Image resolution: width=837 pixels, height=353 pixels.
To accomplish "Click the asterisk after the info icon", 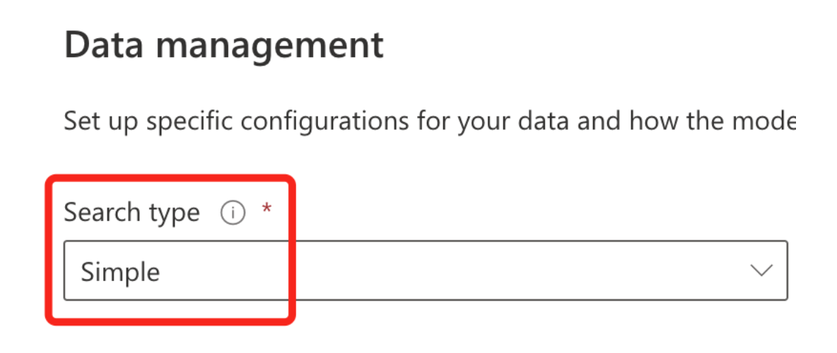I will click(x=267, y=210).
